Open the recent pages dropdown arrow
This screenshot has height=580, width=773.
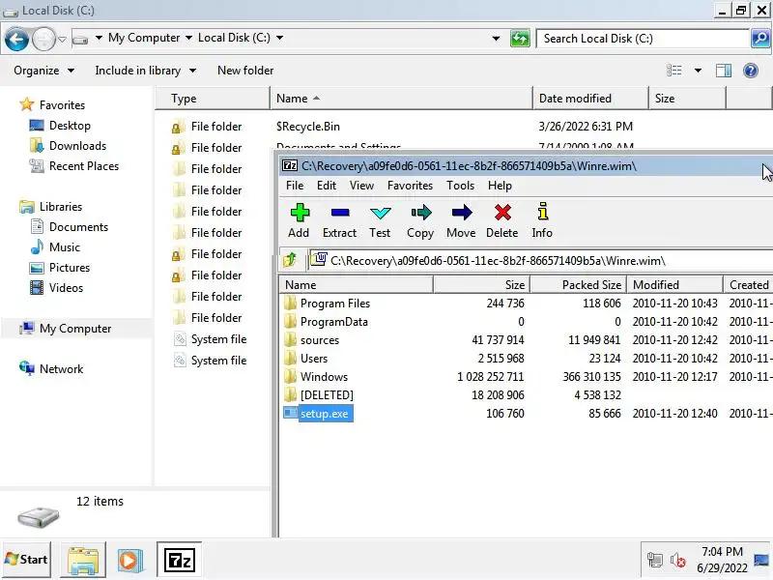pyautogui.click(x=62, y=39)
